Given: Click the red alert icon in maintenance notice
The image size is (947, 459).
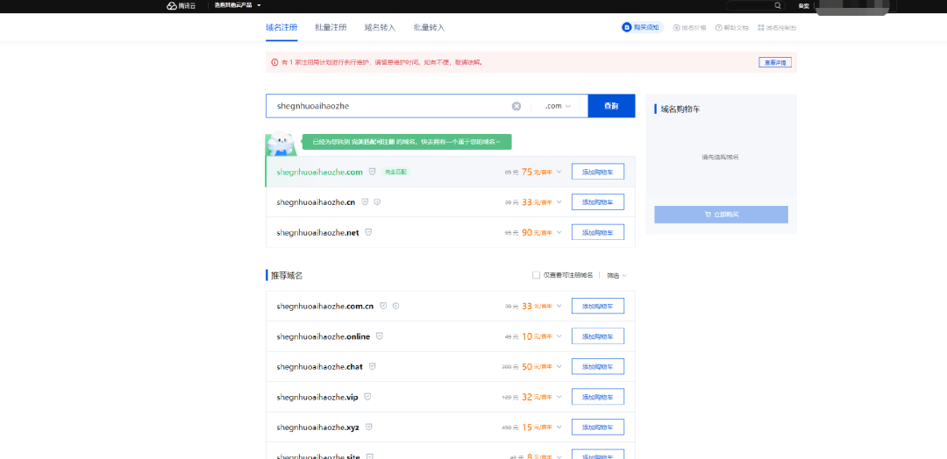Looking at the screenshot, I should pyautogui.click(x=274, y=62).
